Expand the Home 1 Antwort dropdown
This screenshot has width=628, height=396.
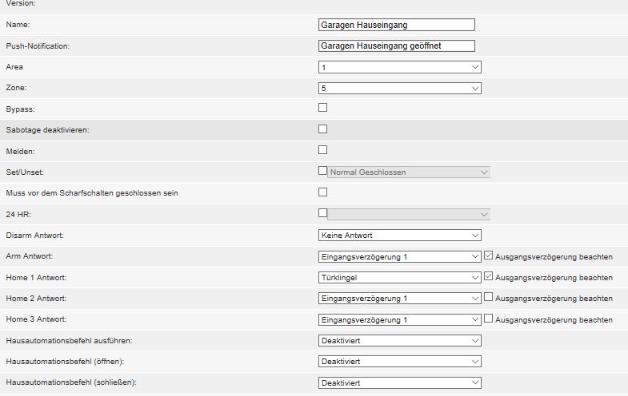(399, 277)
